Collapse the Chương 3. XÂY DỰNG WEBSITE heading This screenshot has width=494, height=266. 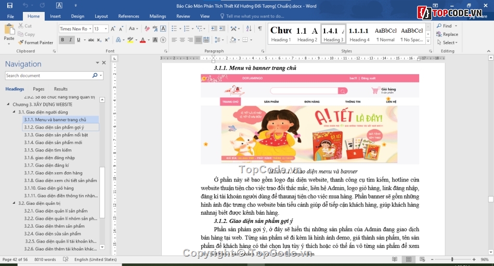point(8,104)
